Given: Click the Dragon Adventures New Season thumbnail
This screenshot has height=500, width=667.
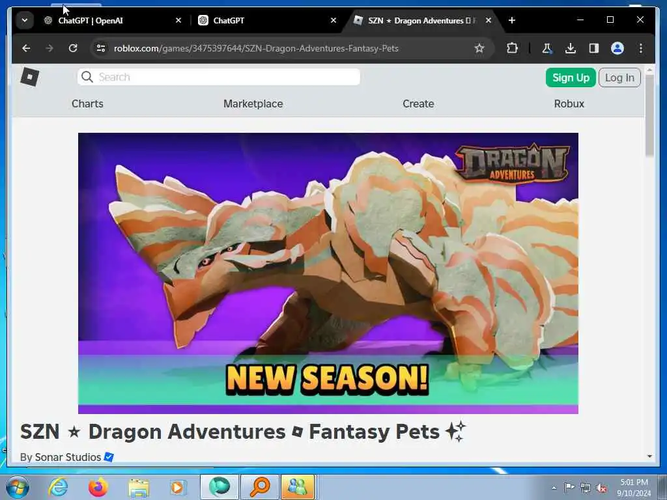Looking at the screenshot, I should coord(328,273).
